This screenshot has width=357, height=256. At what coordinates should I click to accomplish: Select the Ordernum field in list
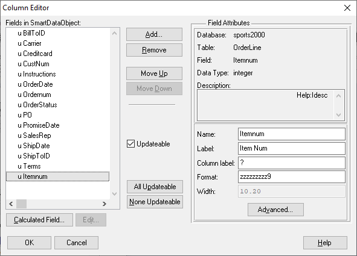click(57, 95)
